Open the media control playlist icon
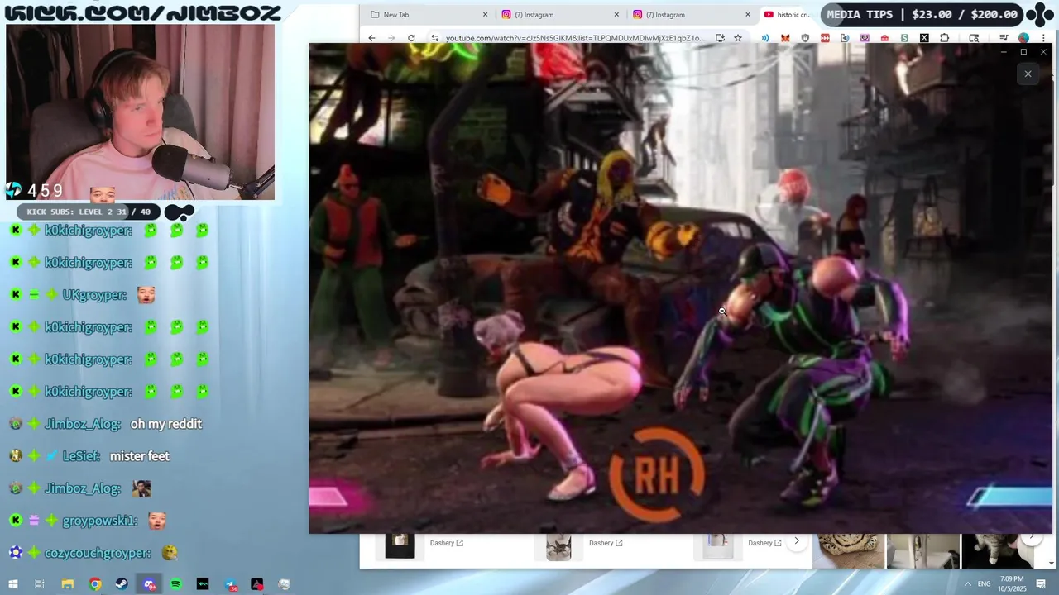Image resolution: width=1059 pixels, height=595 pixels. [1004, 38]
